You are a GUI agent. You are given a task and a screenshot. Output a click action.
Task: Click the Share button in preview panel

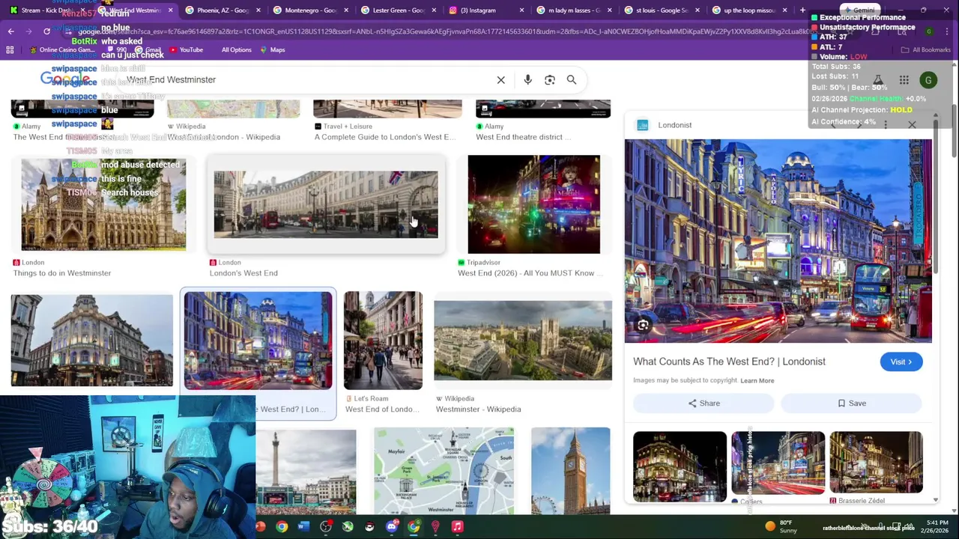pos(704,404)
